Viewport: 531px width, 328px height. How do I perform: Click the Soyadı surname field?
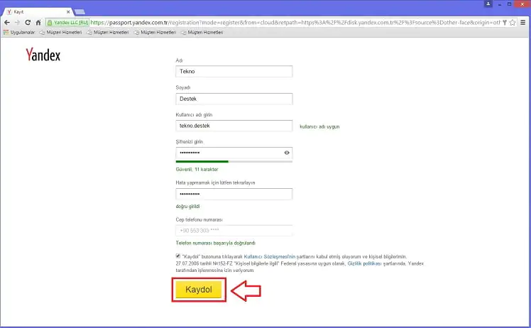pos(234,99)
